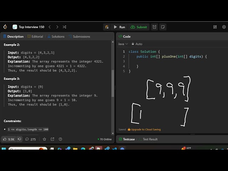Share the problem link icon
The width and height of the screenshot is (228, 171).
coord(52,139)
